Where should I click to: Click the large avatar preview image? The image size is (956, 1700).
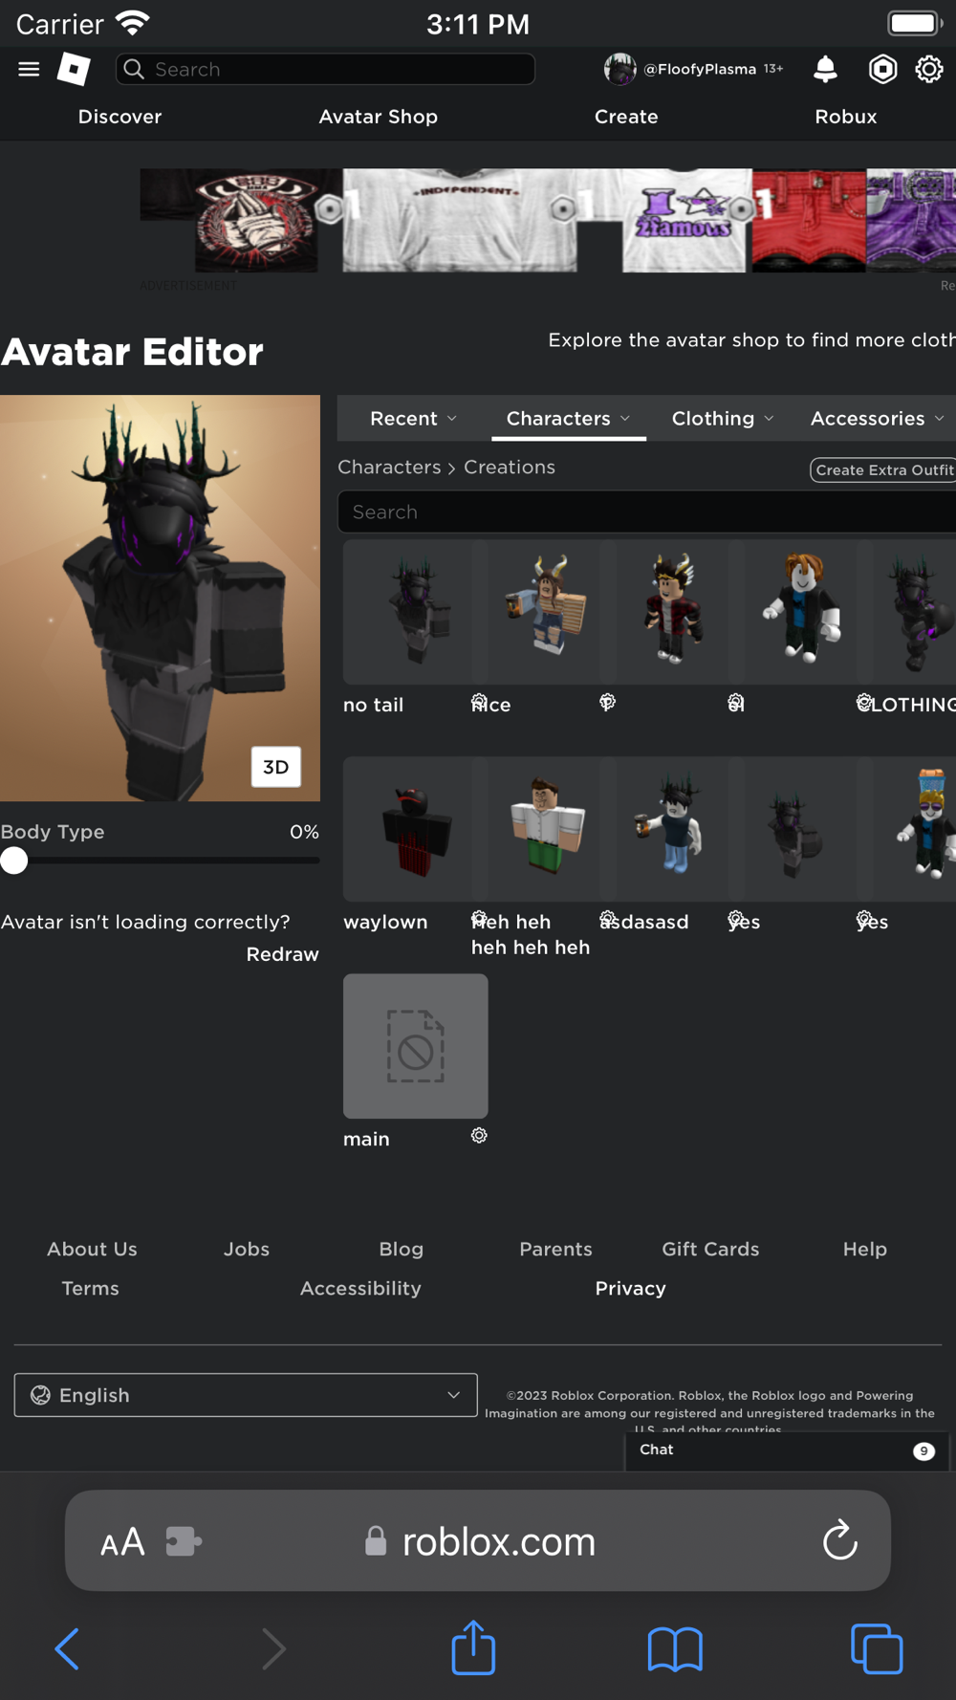pos(160,598)
